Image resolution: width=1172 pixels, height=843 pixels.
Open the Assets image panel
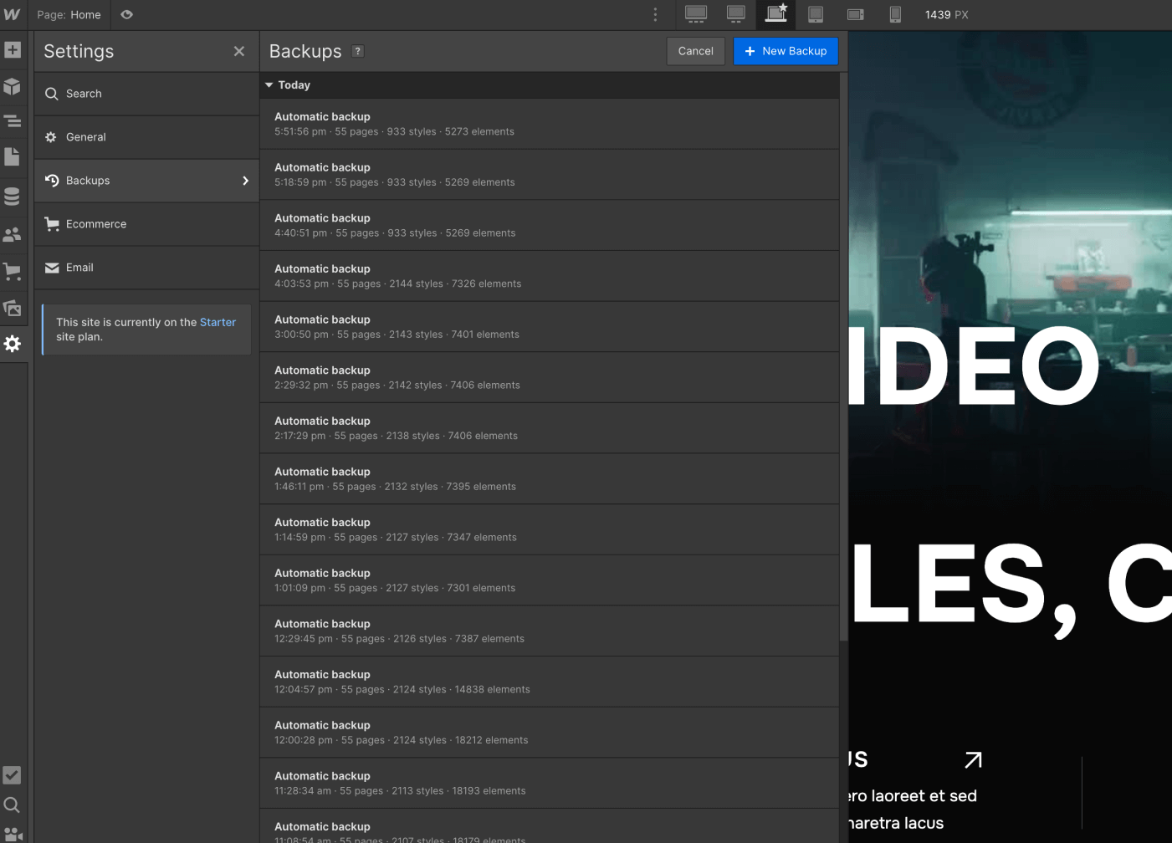coord(13,308)
